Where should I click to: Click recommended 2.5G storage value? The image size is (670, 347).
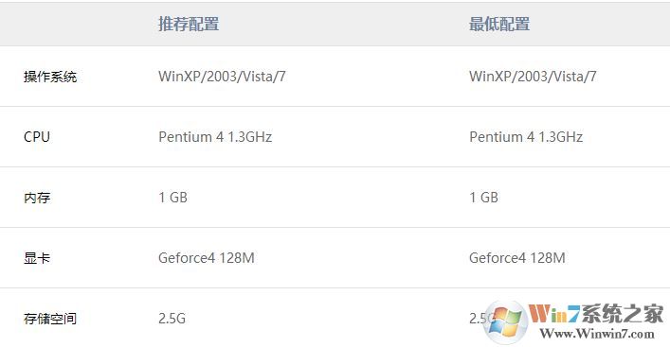[x=172, y=319]
